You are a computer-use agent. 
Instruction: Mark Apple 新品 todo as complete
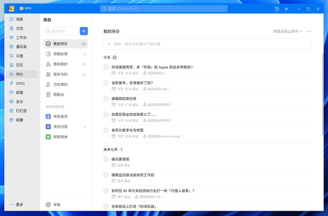point(106,67)
